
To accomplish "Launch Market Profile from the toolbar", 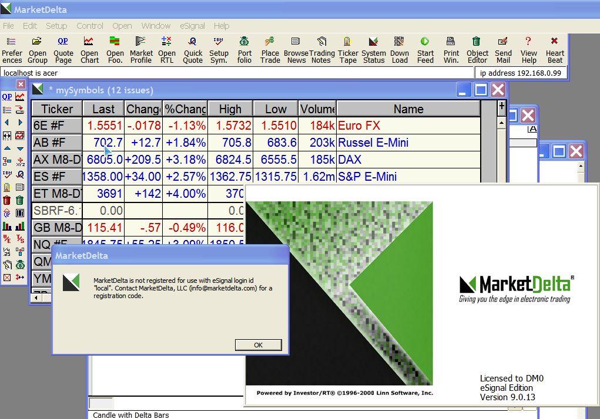I will coord(141,49).
